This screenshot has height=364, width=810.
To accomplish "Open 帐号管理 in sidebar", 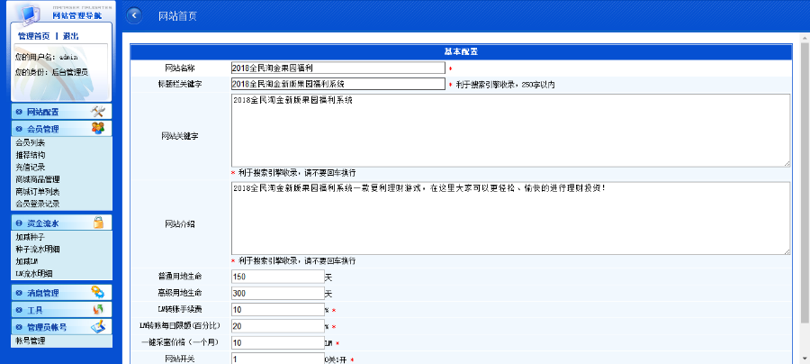I will [30, 341].
